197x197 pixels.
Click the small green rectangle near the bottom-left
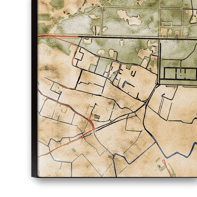74,150
